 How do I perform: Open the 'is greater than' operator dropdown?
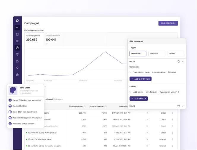tap(159, 72)
